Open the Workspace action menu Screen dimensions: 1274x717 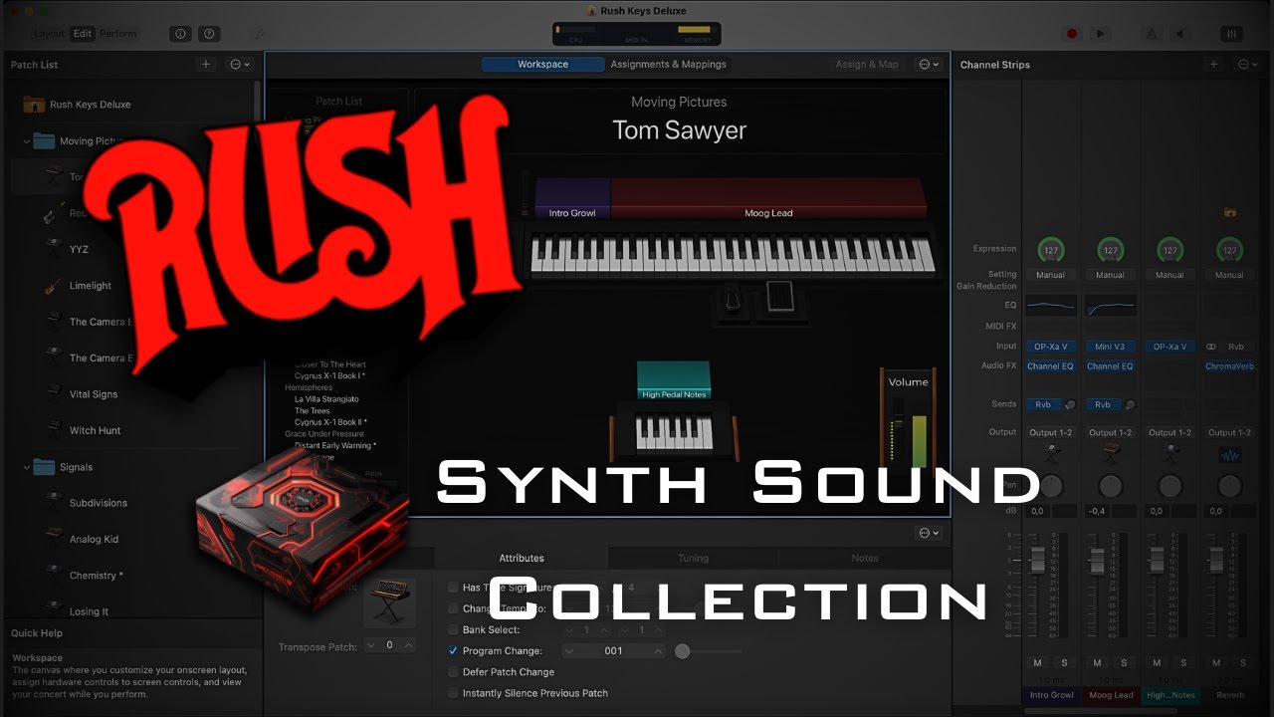(929, 64)
